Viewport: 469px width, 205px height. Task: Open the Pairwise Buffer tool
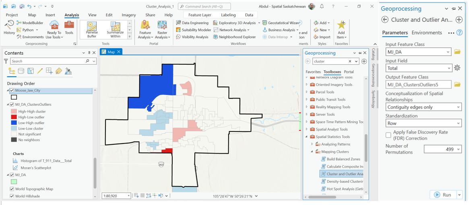click(x=92, y=30)
